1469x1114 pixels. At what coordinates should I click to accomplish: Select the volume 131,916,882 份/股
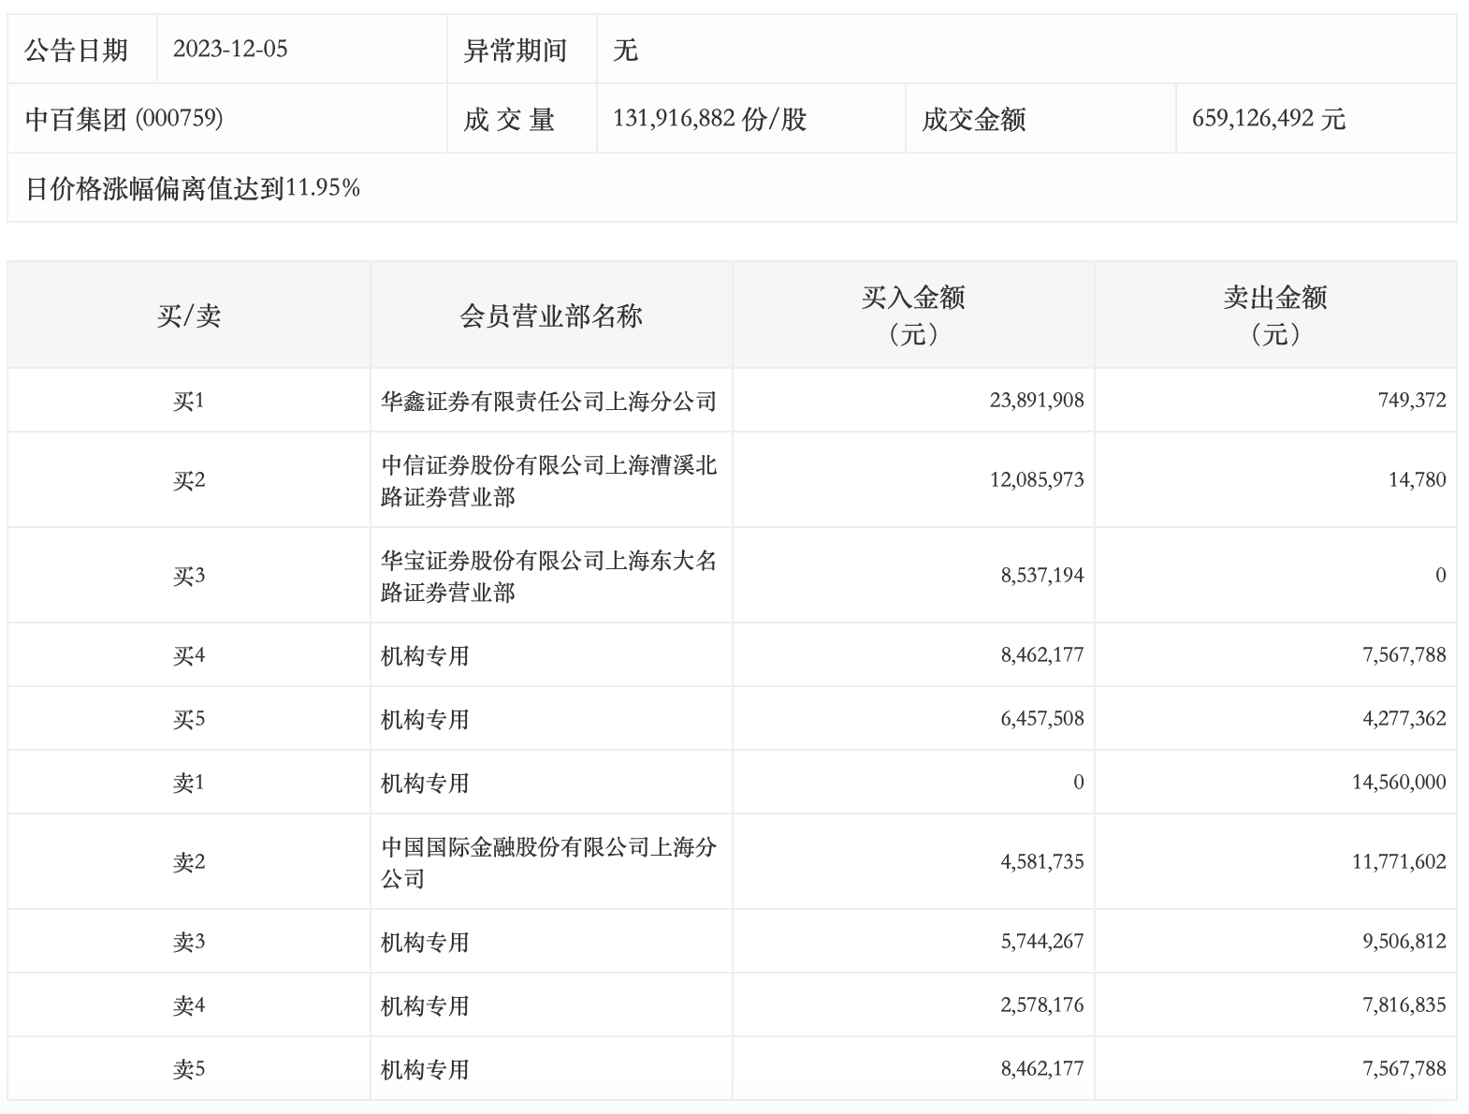709,119
